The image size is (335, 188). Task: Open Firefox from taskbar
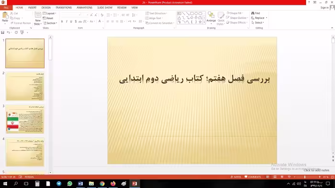pyautogui.click(x=113, y=184)
